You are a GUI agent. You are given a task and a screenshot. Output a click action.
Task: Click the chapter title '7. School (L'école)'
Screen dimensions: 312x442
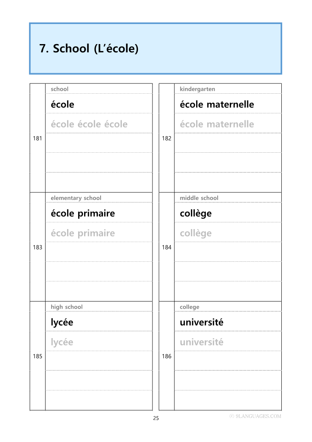pos(89,49)
